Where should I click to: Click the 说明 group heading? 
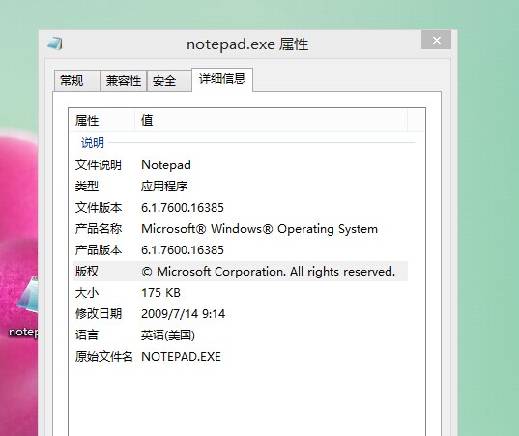pyautogui.click(x=93, y=143)
